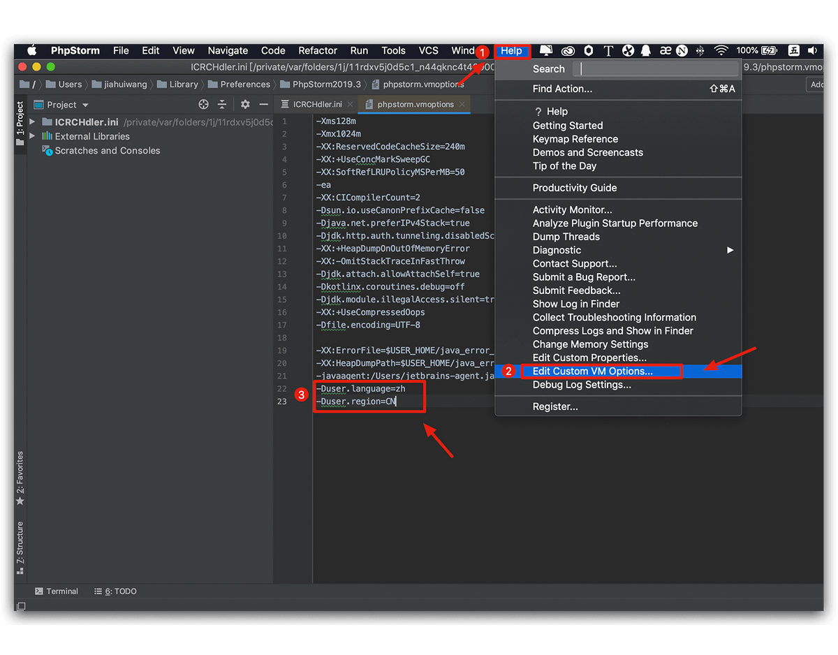
Task: Click the Typora T icon in menu bar
Action: pos(608,50)
